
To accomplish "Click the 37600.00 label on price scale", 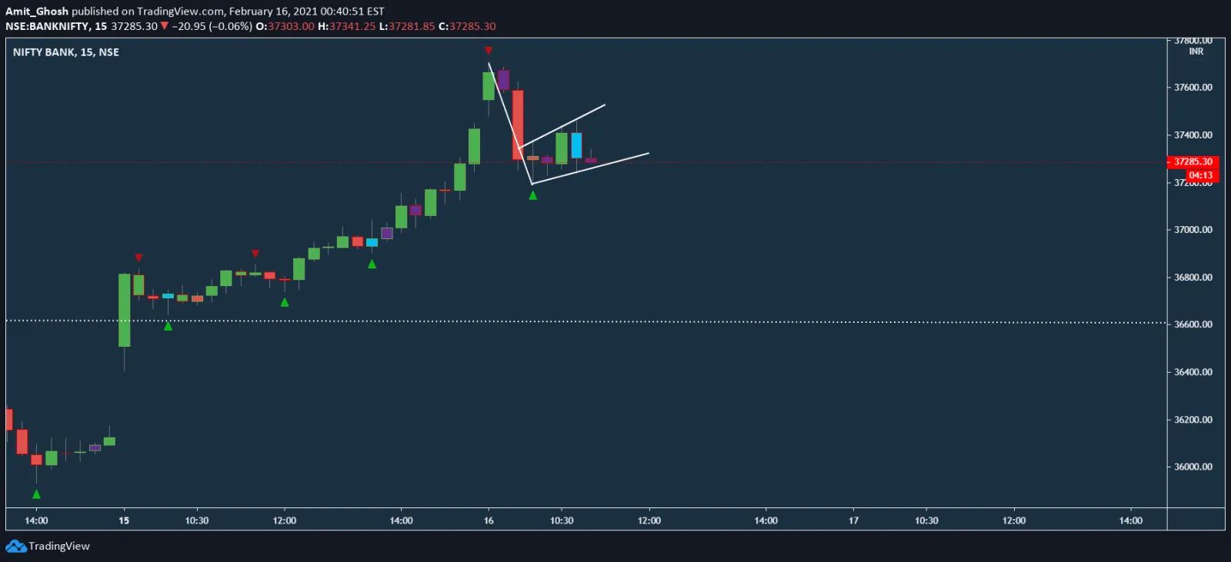I will (x=1193, y=88).
